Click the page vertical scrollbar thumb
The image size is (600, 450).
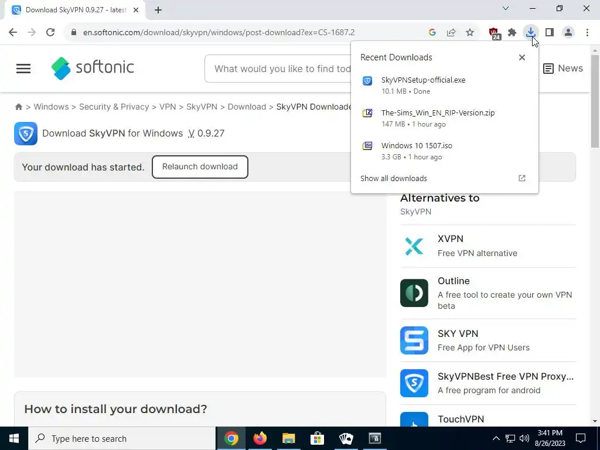pyautogui.click(x=595, y=101)
